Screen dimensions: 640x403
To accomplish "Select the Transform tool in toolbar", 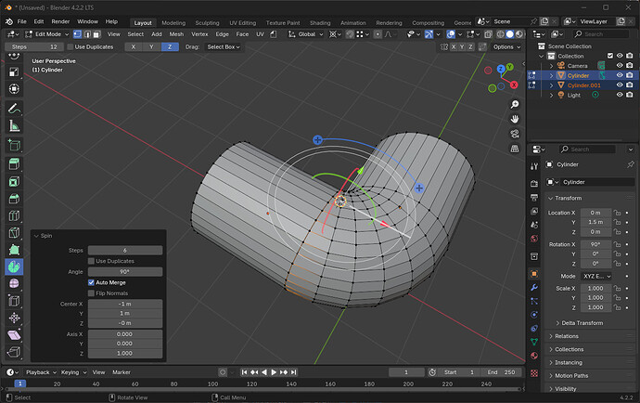I will click(x=14, y=89).
